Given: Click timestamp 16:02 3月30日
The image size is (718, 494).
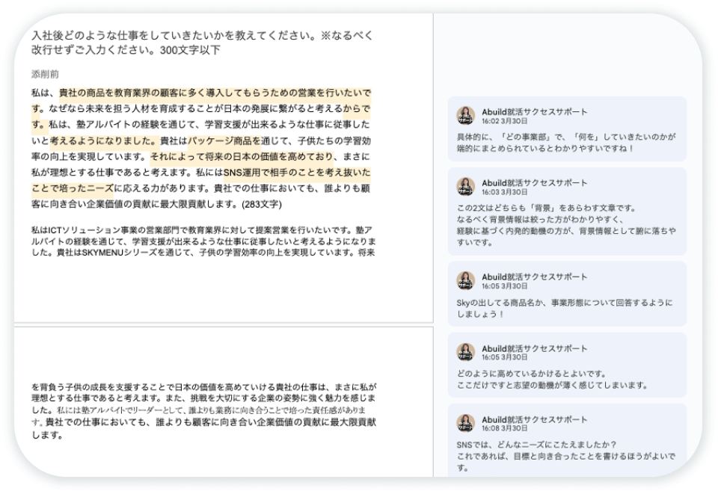Looking at the screenshot, I should 505,121.
